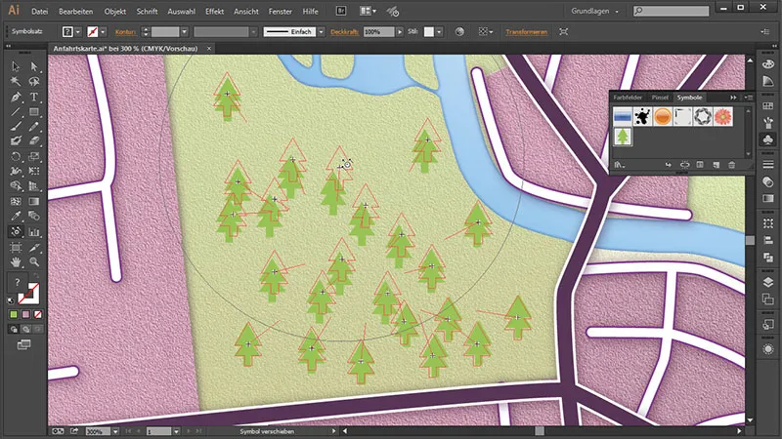Activate the Fill box in toolbar
The width and height of the screenshot is (782, 439).
18,283
